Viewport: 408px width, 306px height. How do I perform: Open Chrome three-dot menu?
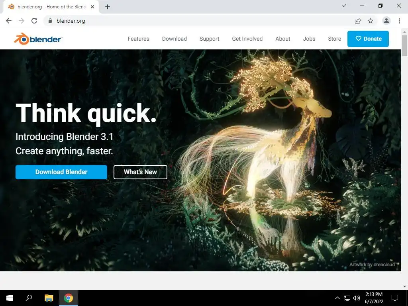(399, 21)
